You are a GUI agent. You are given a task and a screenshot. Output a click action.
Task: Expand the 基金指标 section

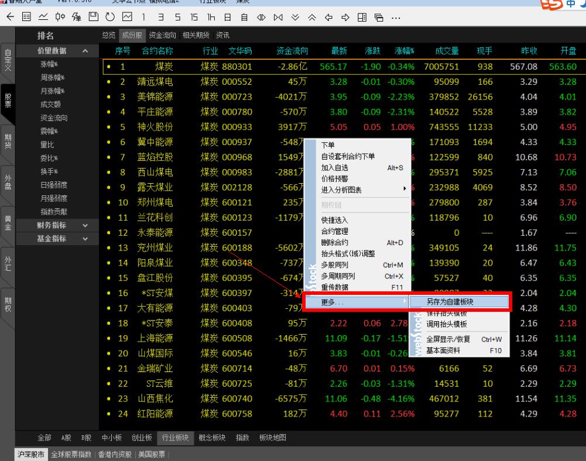click(53, 238)
